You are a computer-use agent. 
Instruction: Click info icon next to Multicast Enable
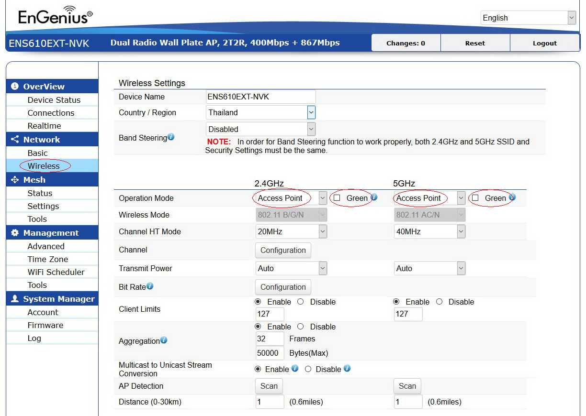pos(295,368)
